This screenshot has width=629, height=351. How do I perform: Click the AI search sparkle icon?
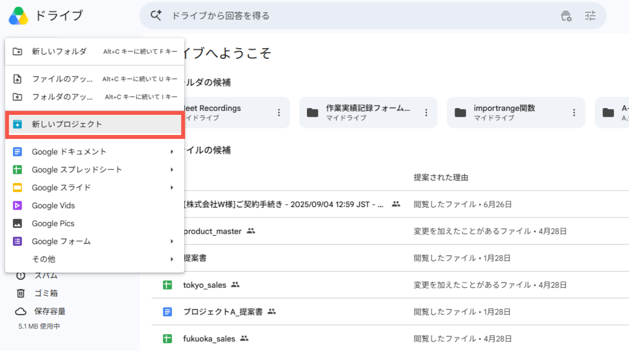pos(156,16)
